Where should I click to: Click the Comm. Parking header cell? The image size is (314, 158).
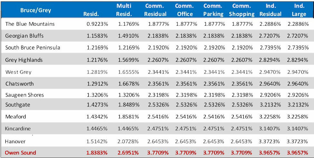click(213, 10)
